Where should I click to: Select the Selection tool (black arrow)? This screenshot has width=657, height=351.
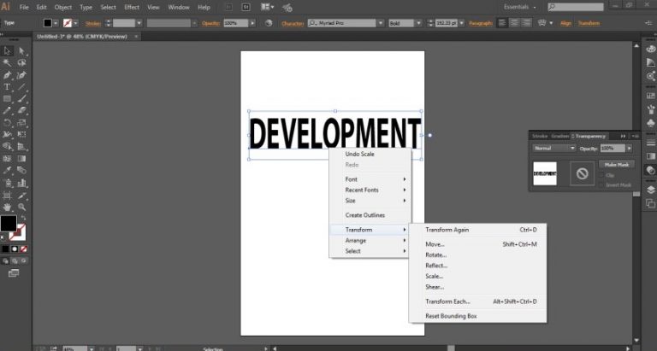(x=7, y=51)
